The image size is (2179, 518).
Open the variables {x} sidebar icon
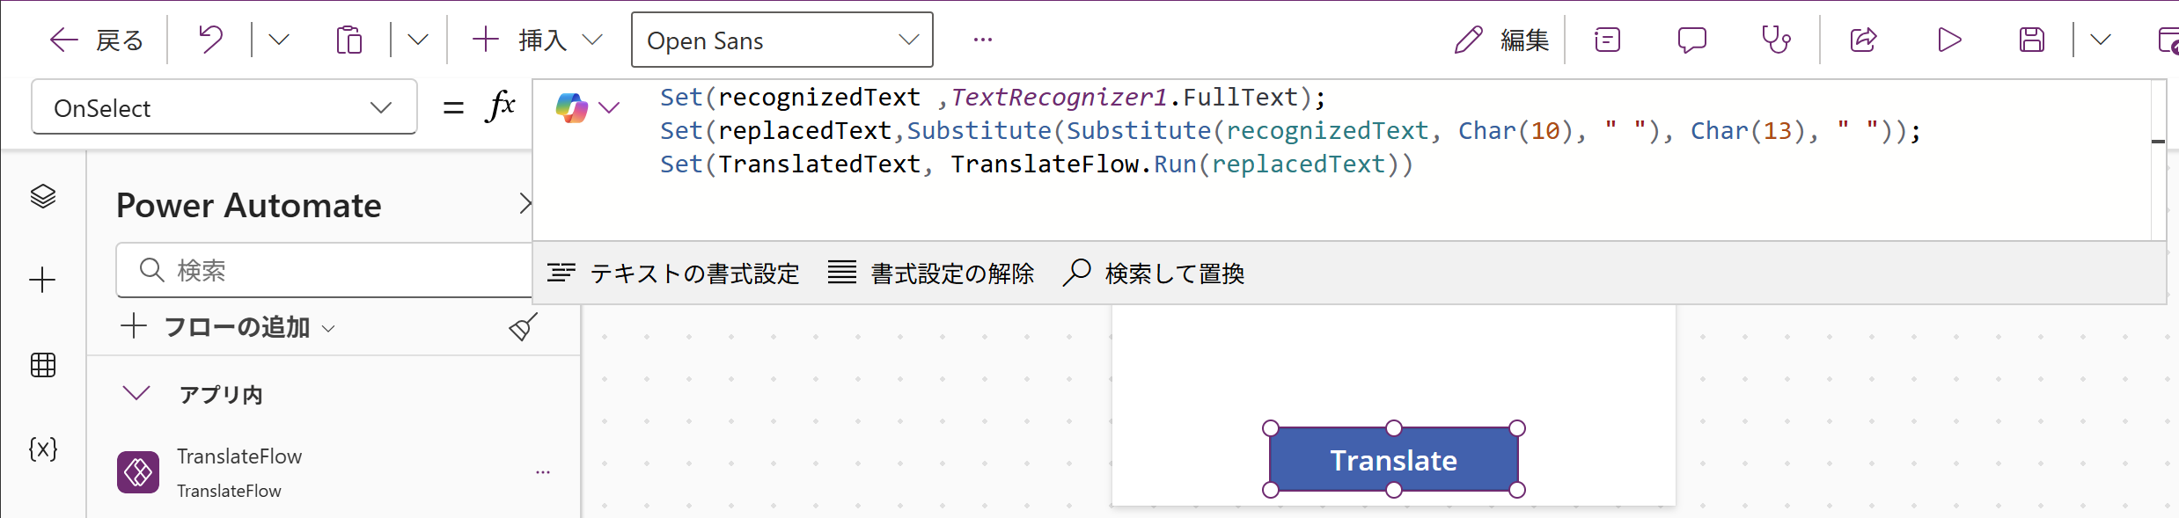tap(43, 449)
